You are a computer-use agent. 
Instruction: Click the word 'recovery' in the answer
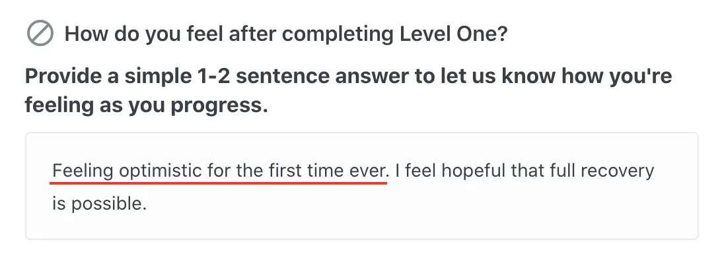coord(618,171)
